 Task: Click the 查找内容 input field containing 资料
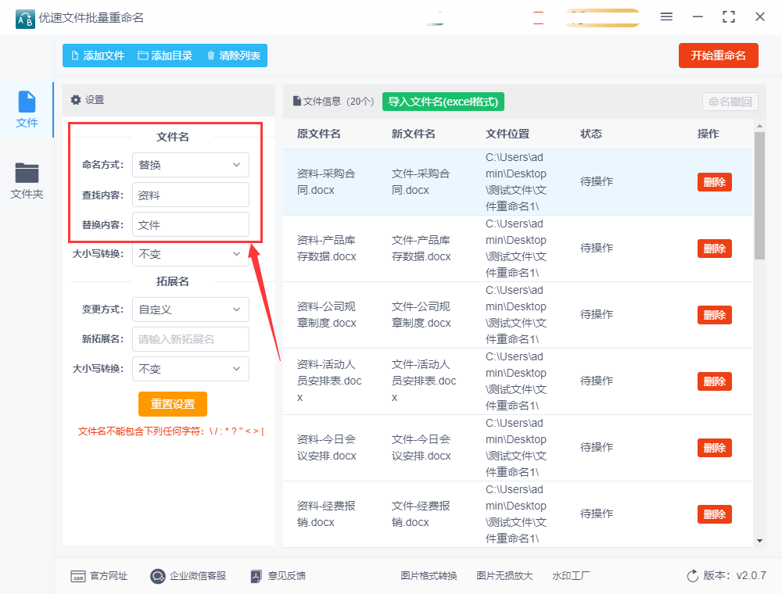pos(191,195)
